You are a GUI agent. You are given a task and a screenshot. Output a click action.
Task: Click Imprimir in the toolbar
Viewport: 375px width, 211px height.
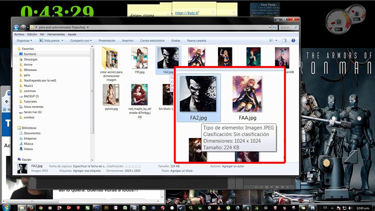(x=128, y=40)
